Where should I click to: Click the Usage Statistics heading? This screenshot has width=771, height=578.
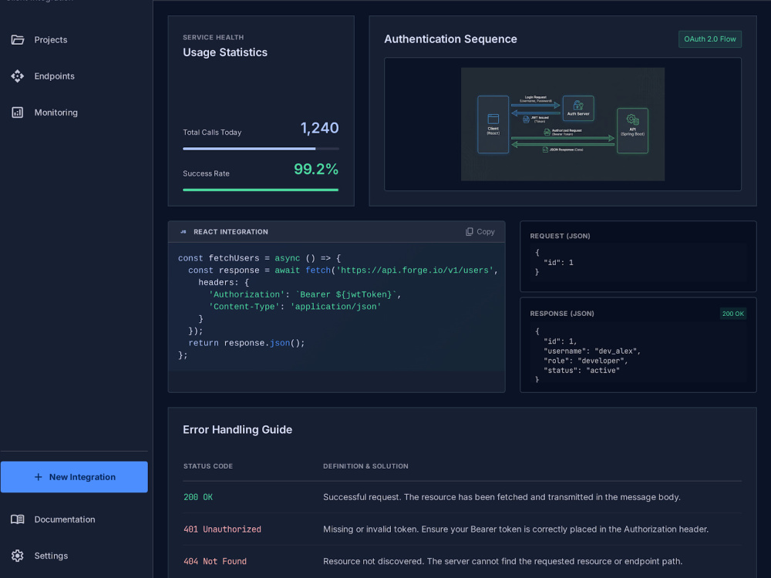[x=225, y=52]
